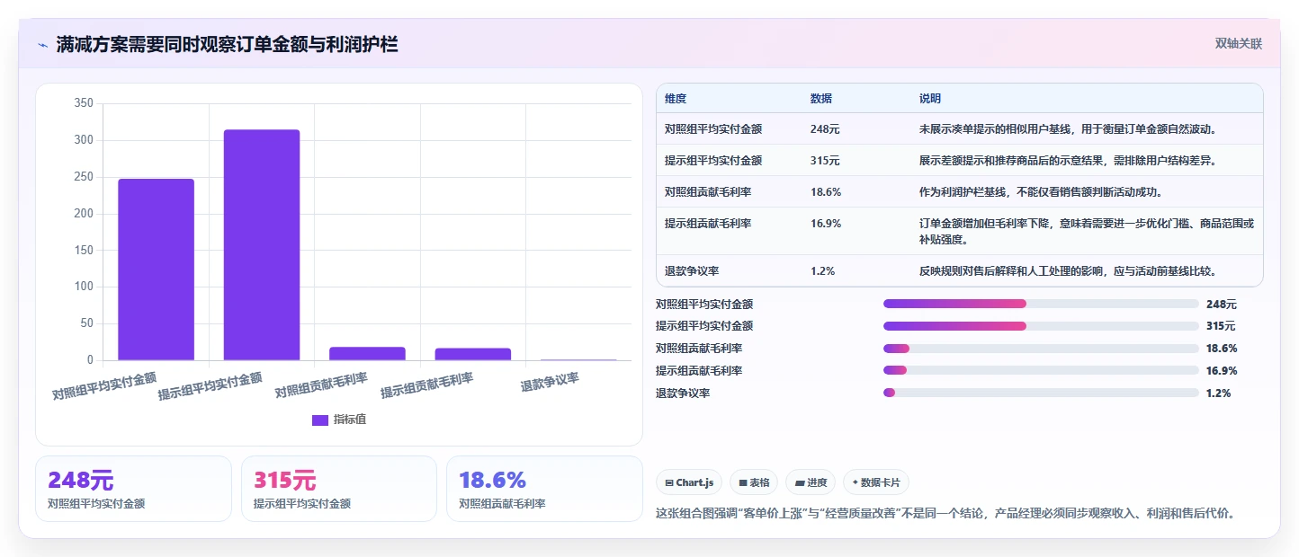Image resolution: width=1299 pixels, height=557 pixels.
Task: Click the 1.2% table cell
Action: (x=823, y=271)
